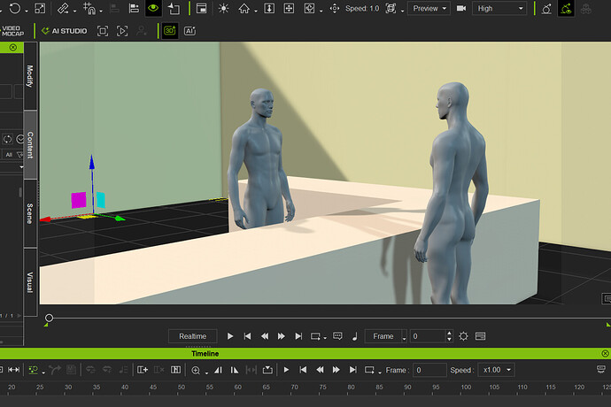The image size is (611, 407).
Task: Toggle the green 3D mode icon
Action: [170, 31]
